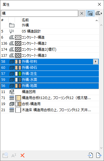Select 外構-芝生 building material row

[50, 74]
